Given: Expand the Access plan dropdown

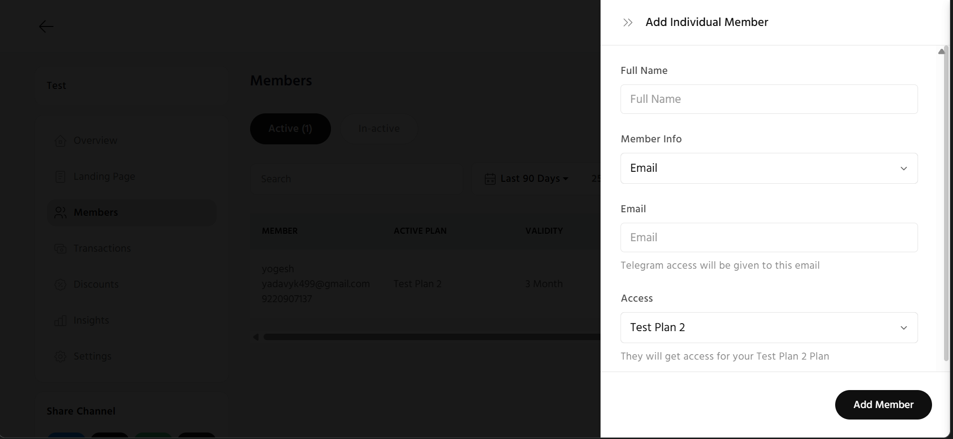Looking at the screenshot, I should click(769, 328).
